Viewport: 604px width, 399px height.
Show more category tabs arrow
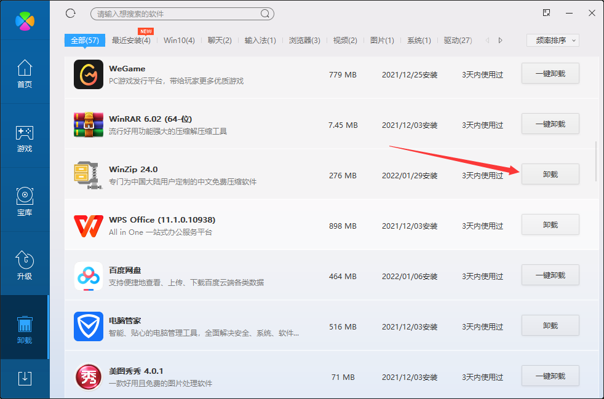(501, 41)
